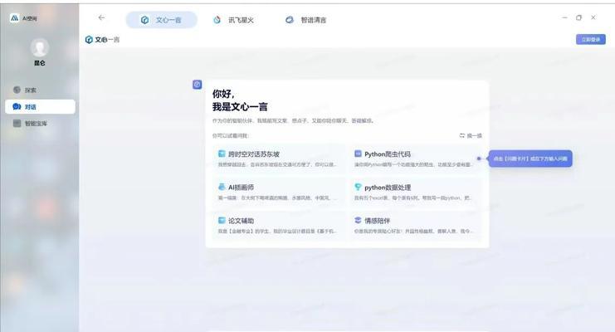Restore the window size
The image size is (615, 332).
[x=579, y=17]
